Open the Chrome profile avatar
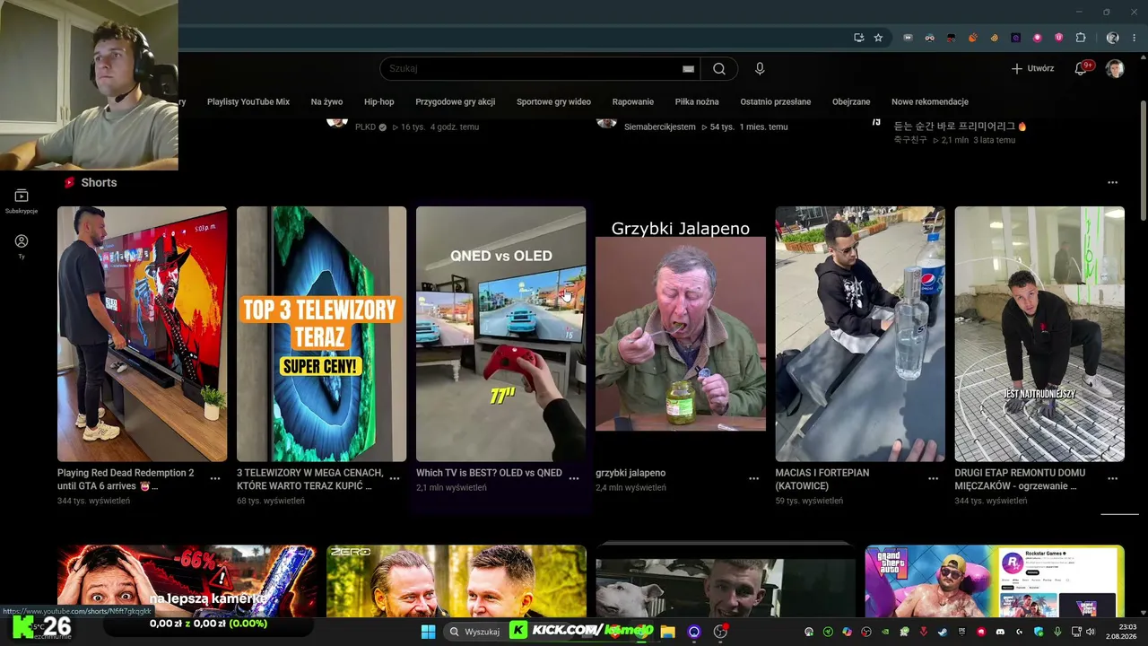This screenshot has height=646, width=1148. tap(1113, 38)
